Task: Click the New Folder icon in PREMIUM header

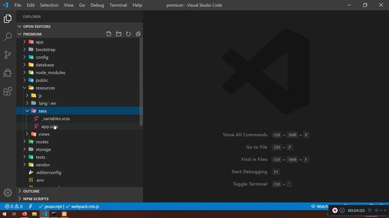Action: coord(119,34)
